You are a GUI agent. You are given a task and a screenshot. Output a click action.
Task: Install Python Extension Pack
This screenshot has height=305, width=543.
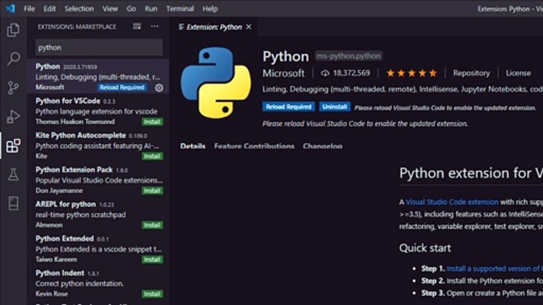[x=152, y=191]
